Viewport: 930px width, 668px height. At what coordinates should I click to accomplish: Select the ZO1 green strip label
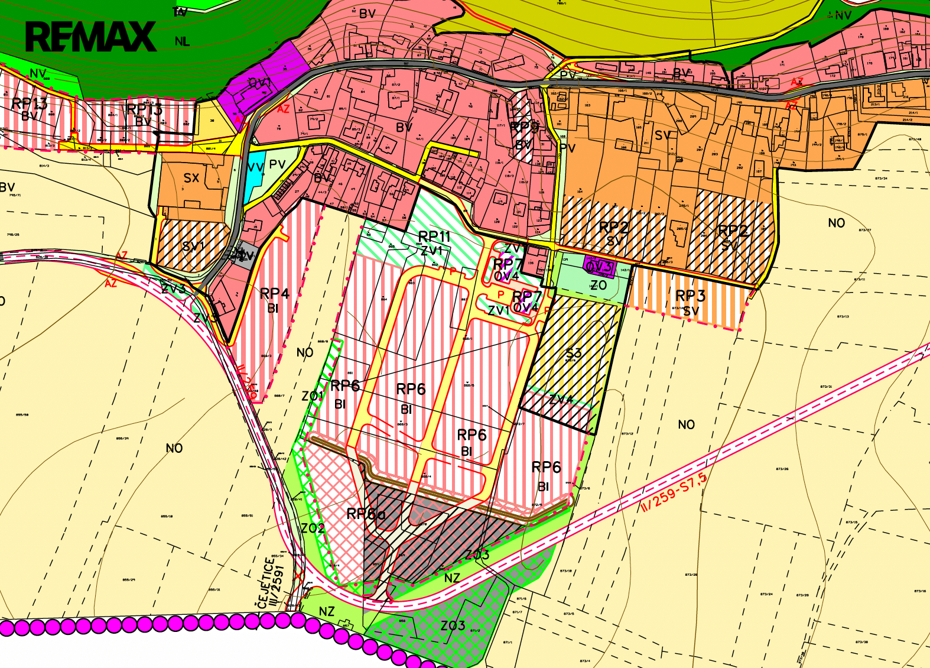pyautogui.click(x=312, y=395)
